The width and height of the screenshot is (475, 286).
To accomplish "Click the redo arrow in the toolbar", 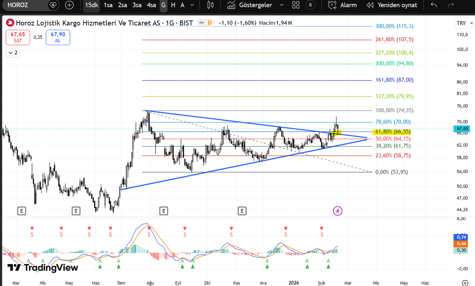I will coord(450,5).
